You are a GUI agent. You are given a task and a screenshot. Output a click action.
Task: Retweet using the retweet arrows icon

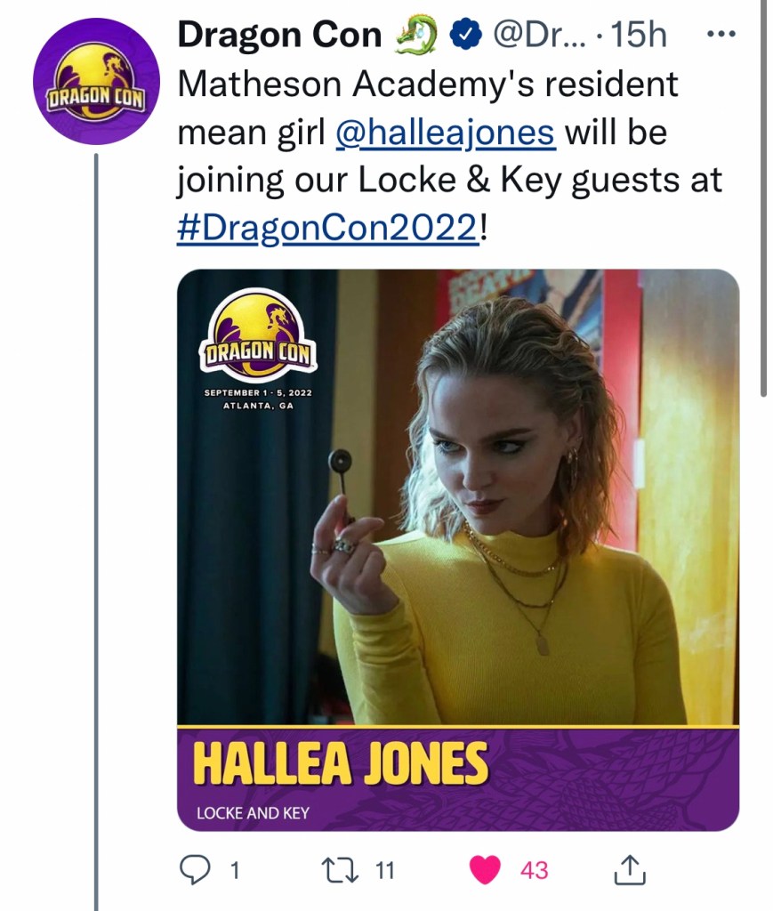(x=340, y=870)
